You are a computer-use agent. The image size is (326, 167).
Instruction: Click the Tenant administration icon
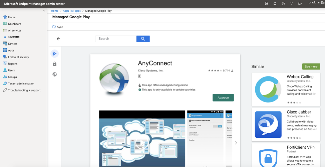(x=5, y=83)
